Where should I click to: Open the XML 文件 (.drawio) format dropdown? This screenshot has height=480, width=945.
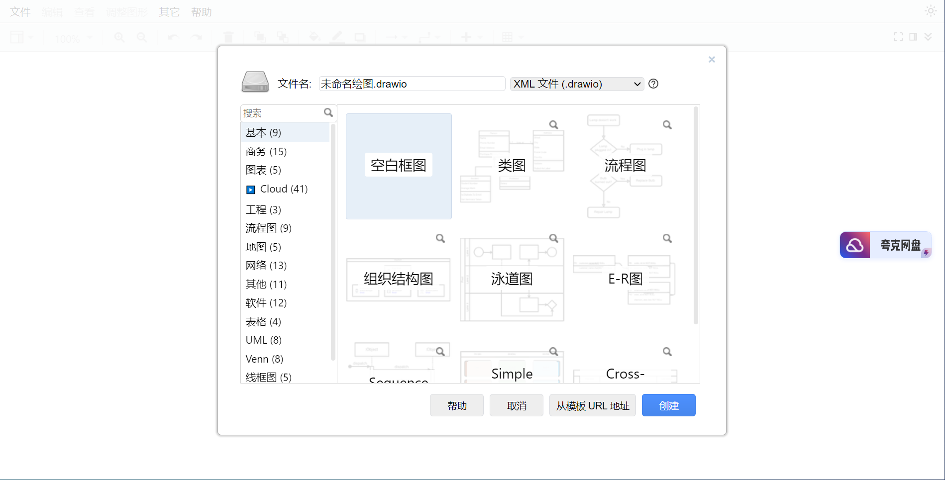point(577,84)
